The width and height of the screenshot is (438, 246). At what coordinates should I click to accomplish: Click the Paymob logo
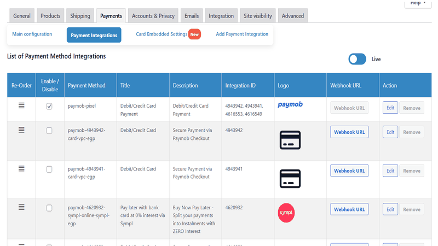[x=290, y=104]
